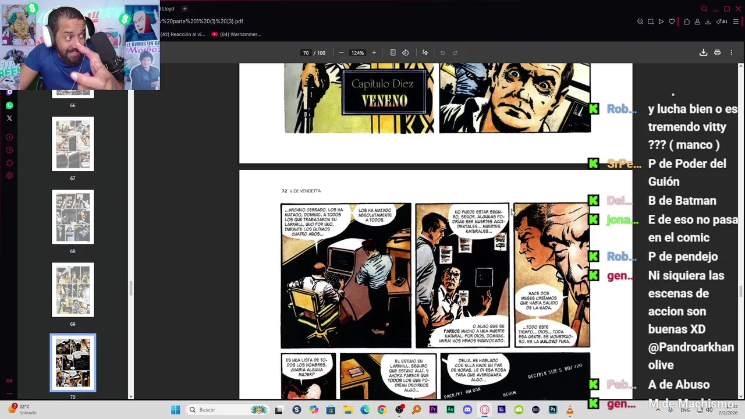
Task: Open VLC media player from taskbar
Action: (570, 410)
